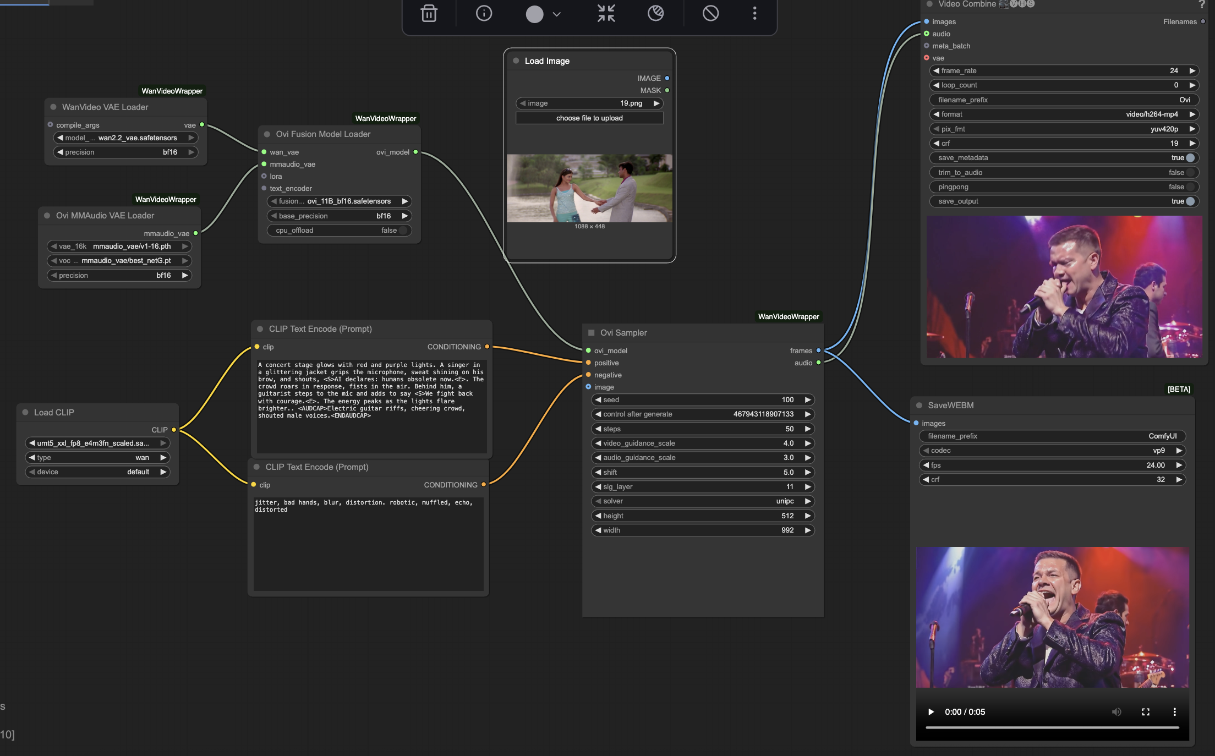Toggle save_metadata in Video Combine
Screen dimensions: 1215x756
[x=1190, y=158]
